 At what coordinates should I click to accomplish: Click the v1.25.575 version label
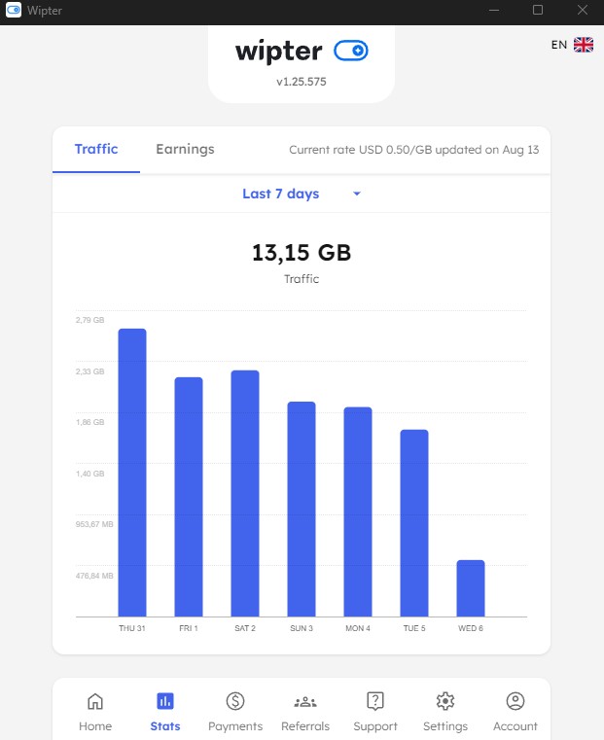click(x=302, y=82)
